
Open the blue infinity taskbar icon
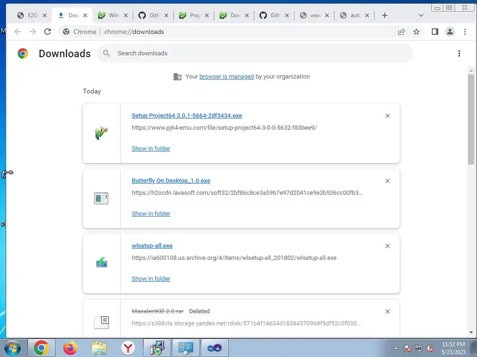215,348
